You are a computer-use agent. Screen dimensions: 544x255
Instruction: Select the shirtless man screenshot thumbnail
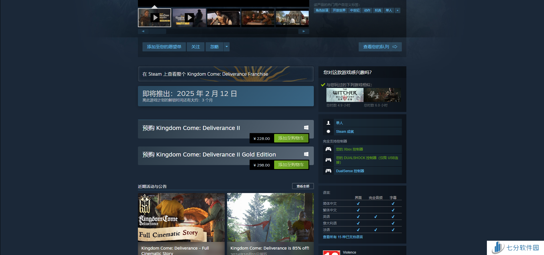coord(224,18)
